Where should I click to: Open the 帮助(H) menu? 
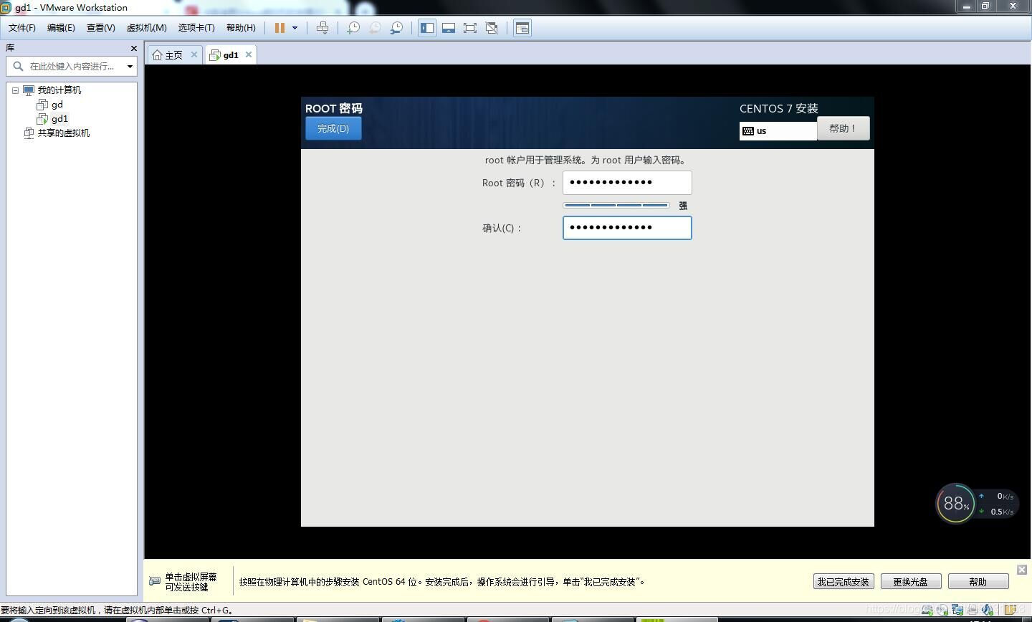[241, 28]
